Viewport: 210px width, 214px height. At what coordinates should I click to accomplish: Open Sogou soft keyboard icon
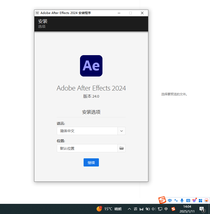coord(188,201)
